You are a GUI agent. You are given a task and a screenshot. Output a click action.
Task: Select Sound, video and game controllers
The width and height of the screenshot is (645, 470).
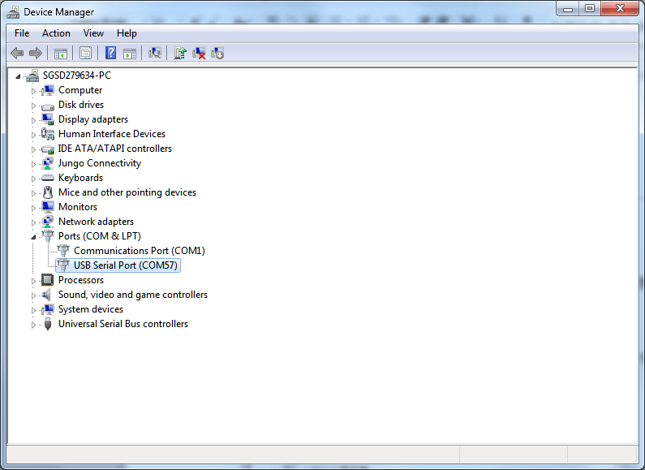pos(132,295)
